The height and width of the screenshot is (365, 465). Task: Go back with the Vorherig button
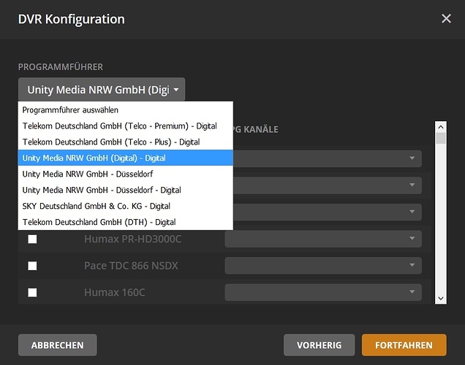320,345
